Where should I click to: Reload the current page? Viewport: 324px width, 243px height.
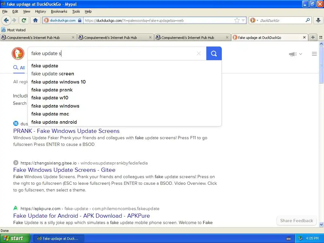[24, 20]
